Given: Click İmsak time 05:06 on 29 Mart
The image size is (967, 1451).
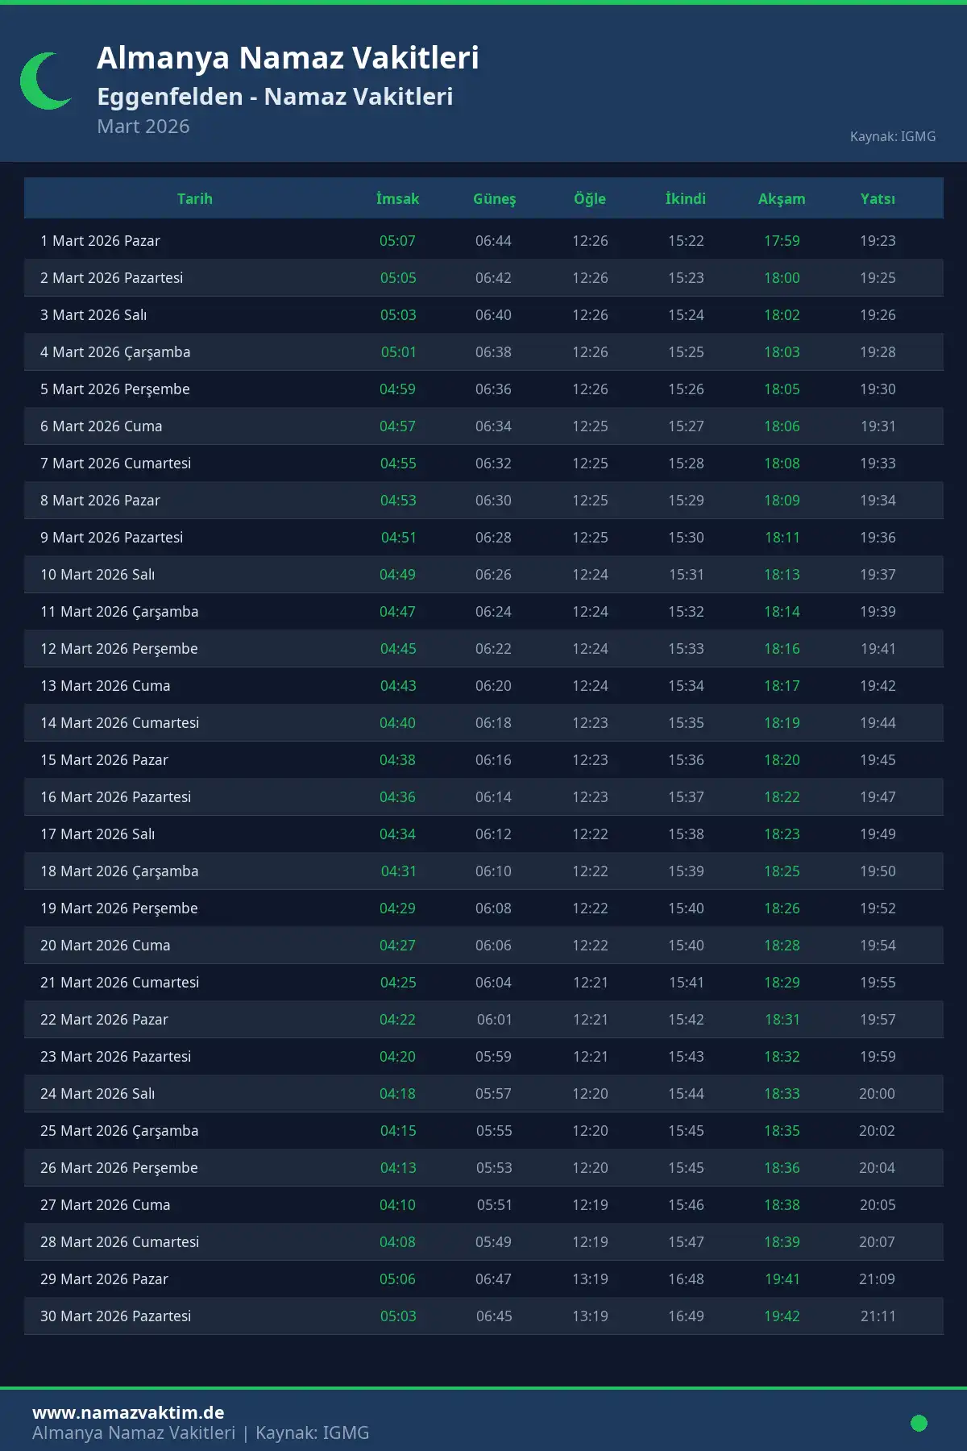Looking at the screenshot, I should click(397, 1279).
